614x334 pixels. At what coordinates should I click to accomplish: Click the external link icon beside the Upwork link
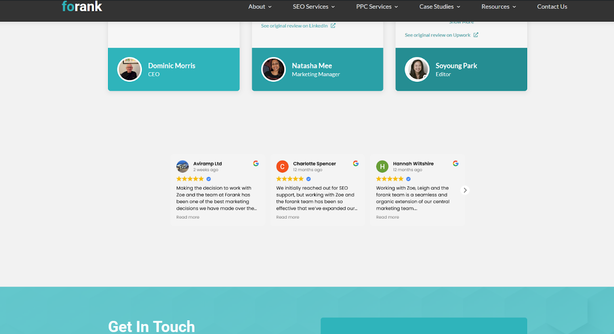coord(475,35)
